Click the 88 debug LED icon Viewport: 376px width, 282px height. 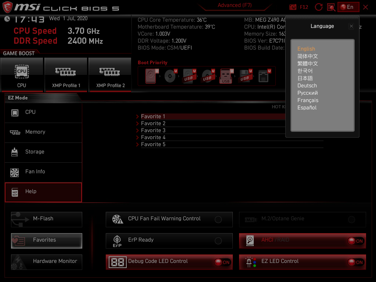(117, 262)
